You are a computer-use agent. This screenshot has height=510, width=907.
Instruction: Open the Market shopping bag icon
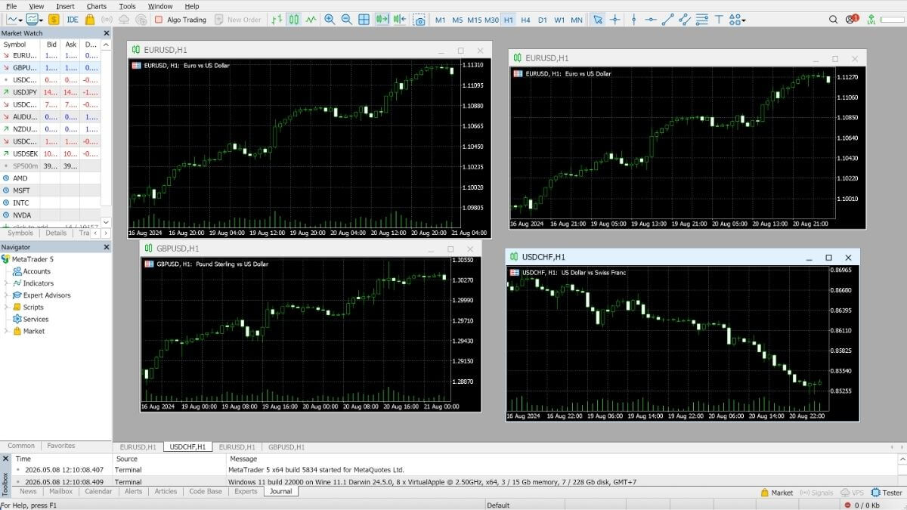coord(91,20)
